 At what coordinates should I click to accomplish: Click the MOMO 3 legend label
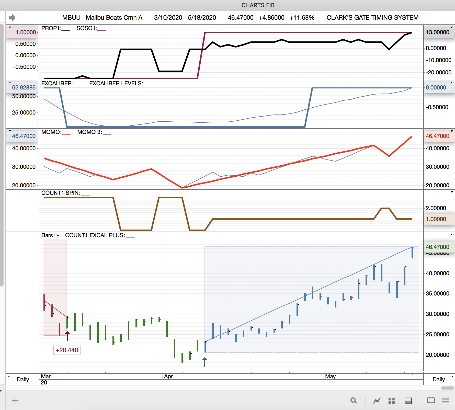tap(90, 132)
